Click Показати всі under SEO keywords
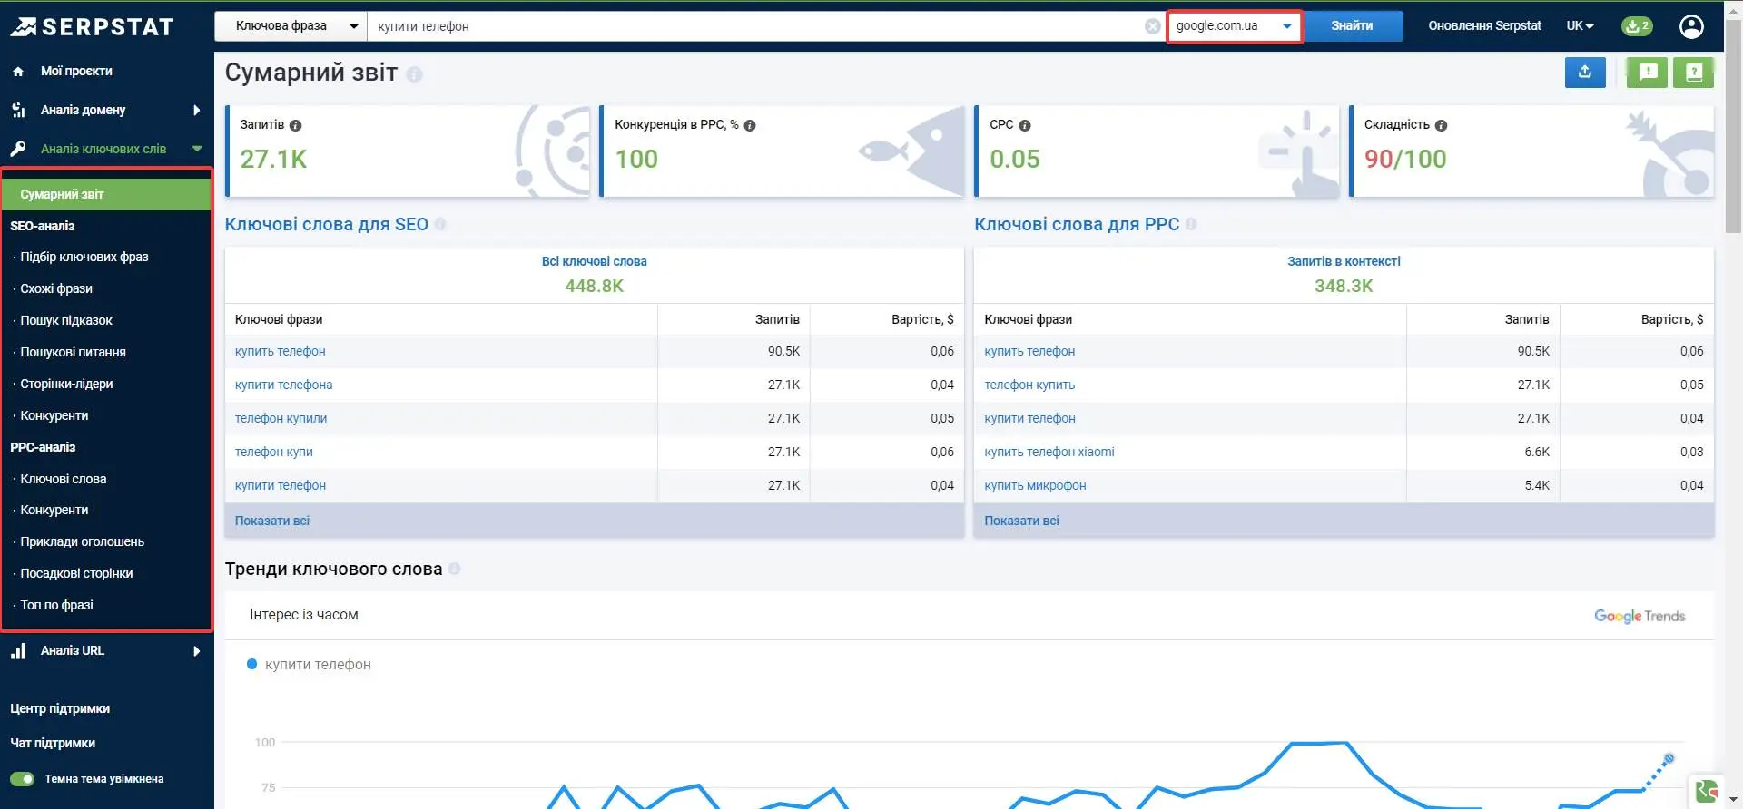 pyautogui.click(x=272, y=521)
